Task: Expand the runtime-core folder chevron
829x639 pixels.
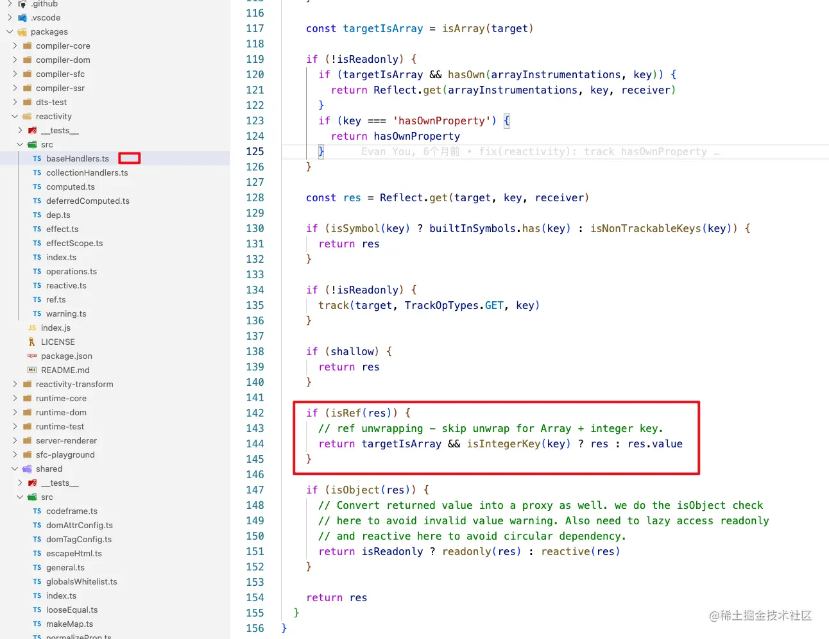Action: [15, 399]
